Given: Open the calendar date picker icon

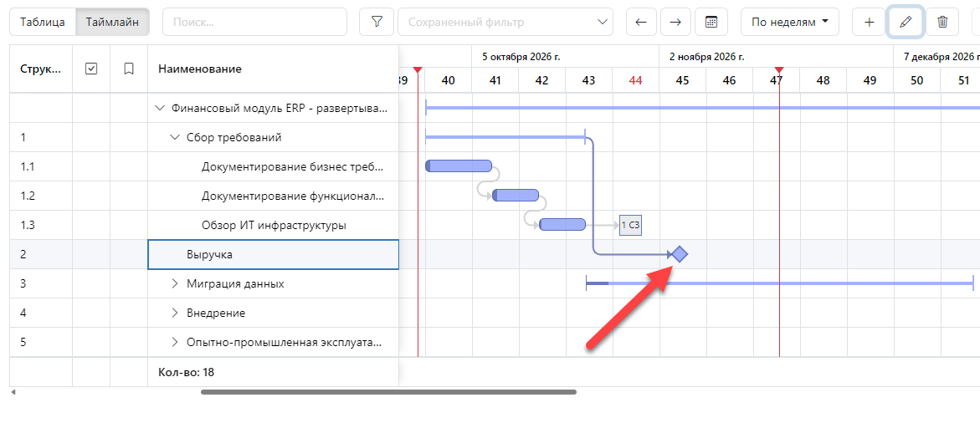Looking at the screenshot, I should [x=711, y=22].
